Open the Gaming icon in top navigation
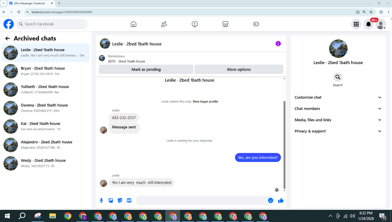 (256, 24)
